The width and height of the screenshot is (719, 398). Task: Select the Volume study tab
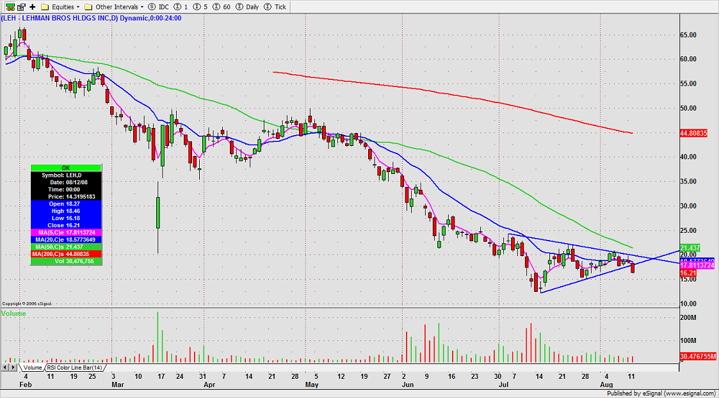pyautogui.click(x=33, y=368)
